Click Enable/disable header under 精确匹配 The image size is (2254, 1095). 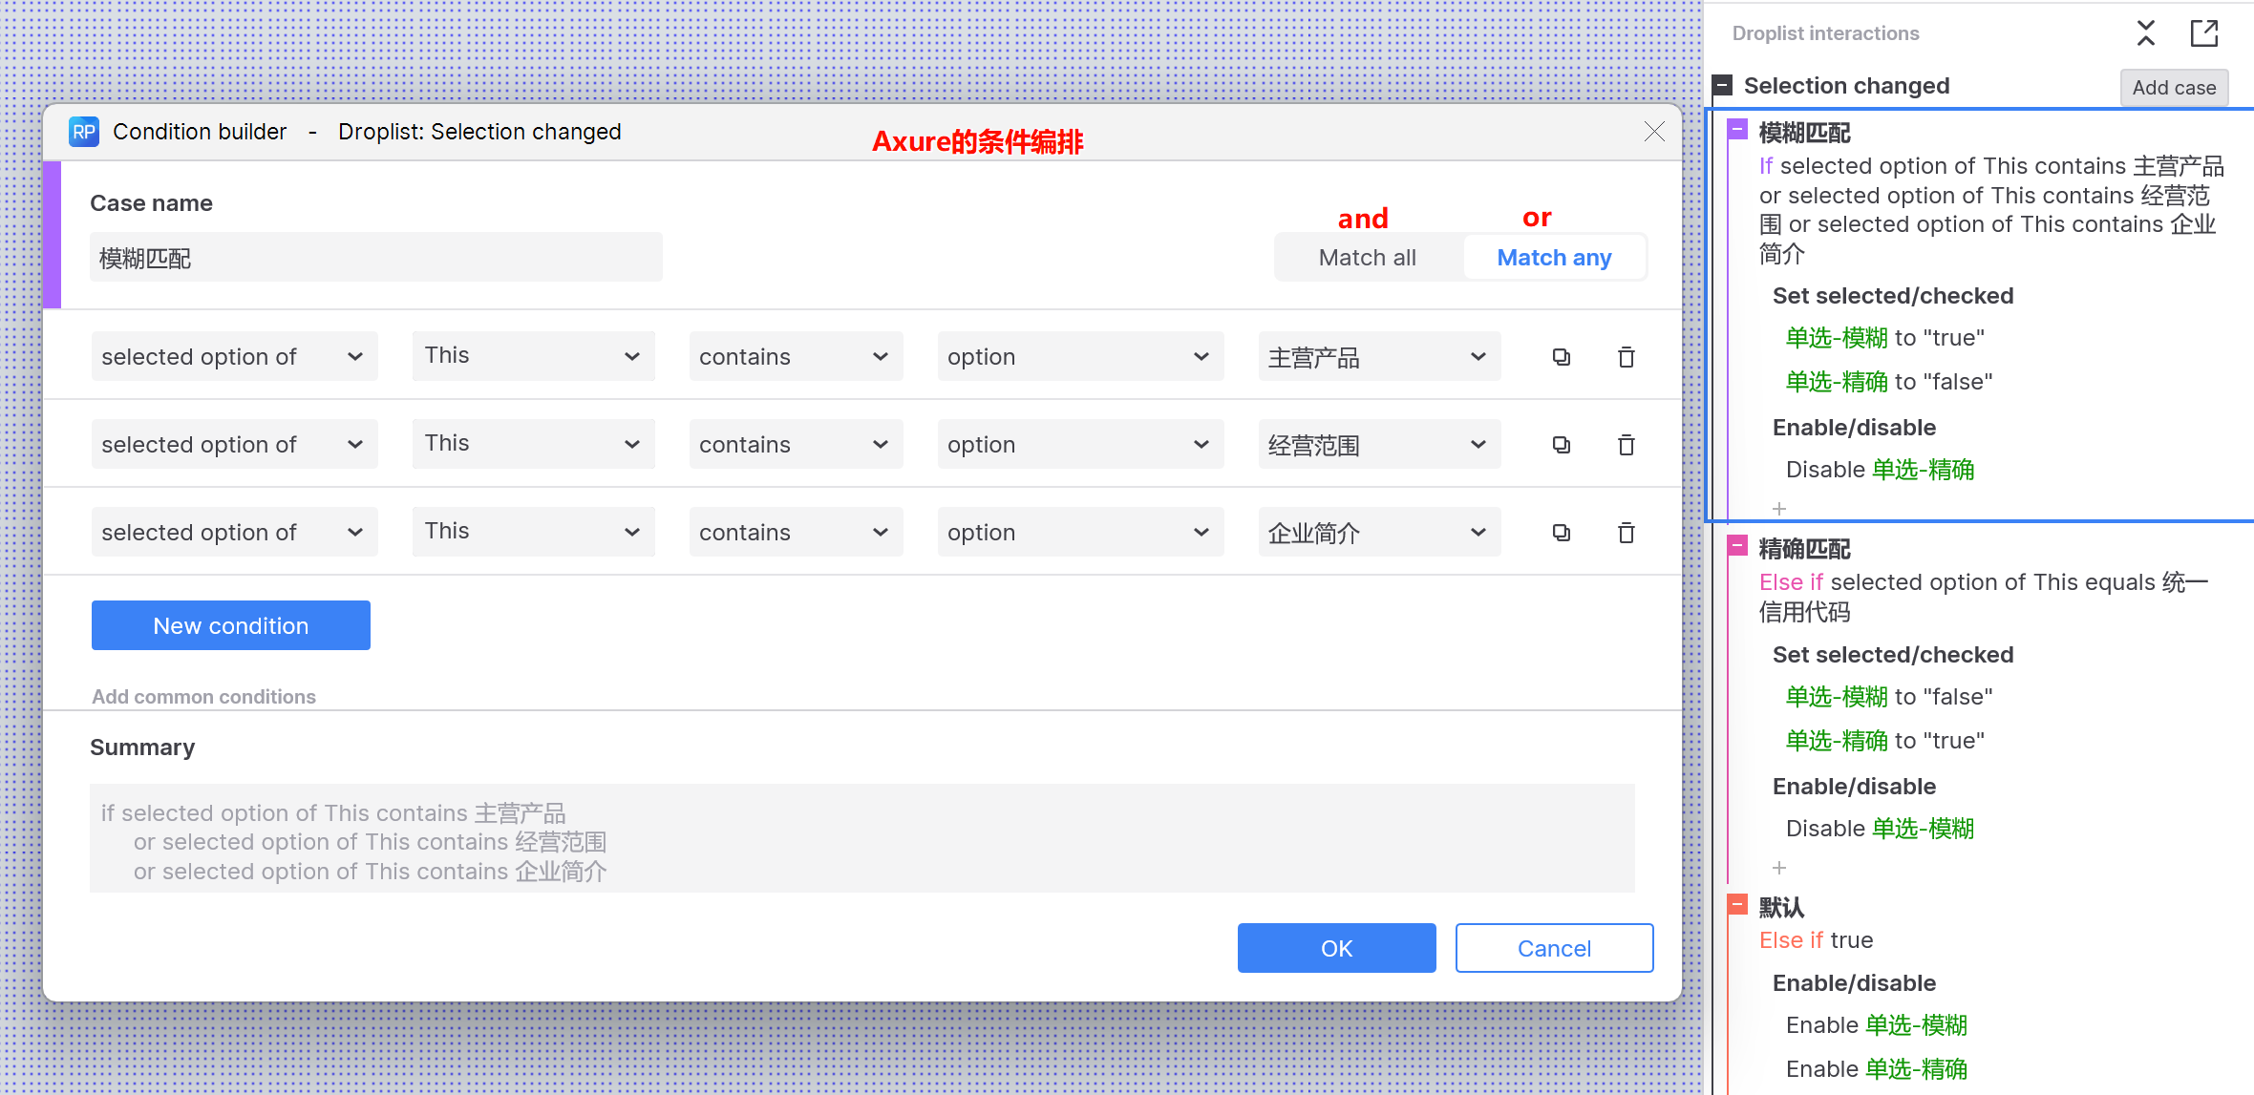pos(1854,787)
